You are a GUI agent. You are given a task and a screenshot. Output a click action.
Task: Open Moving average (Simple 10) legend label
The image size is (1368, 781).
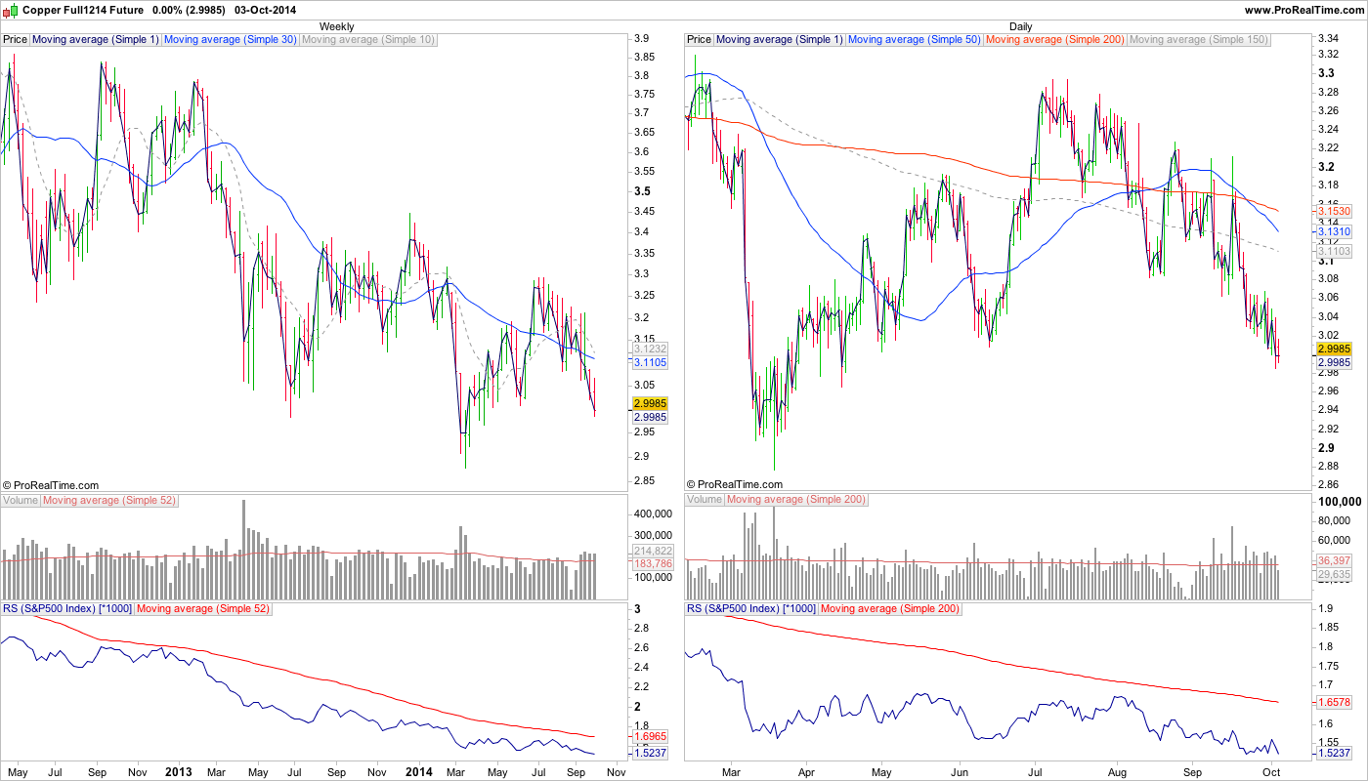tap(368, 40)
